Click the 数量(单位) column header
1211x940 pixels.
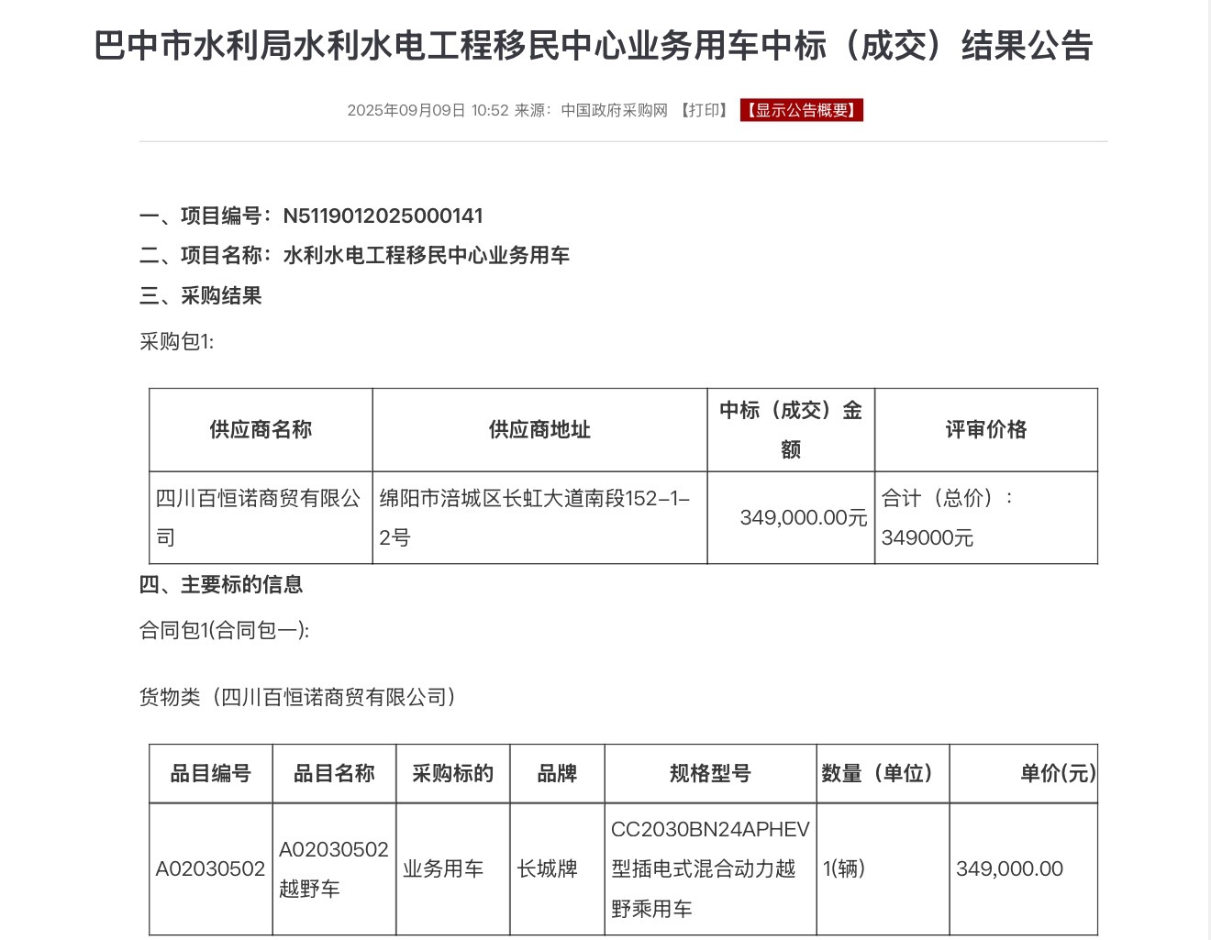click(x=883, y=773)
